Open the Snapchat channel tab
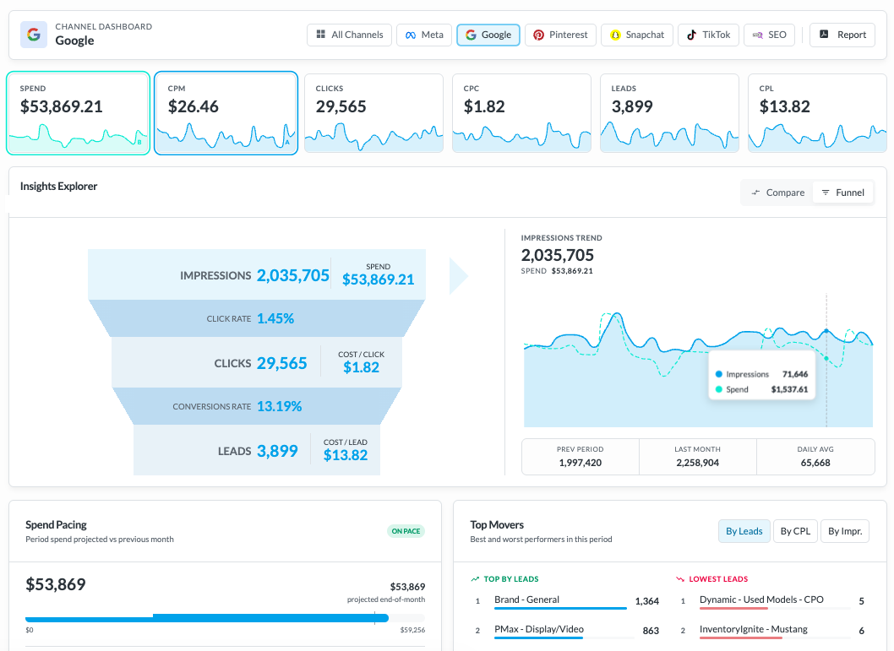 coord(637,35)
